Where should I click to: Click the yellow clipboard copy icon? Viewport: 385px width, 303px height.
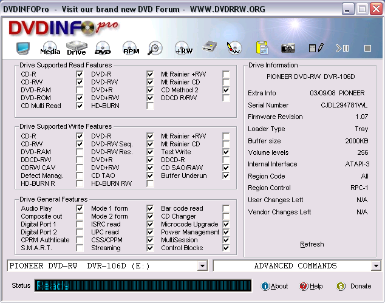coord(262,47)
